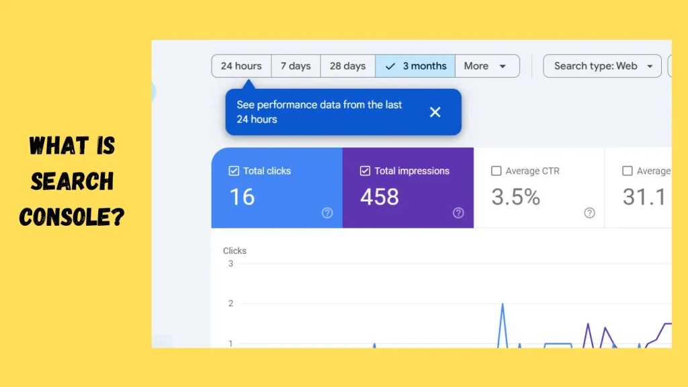Click the tallest blue clicks peak in chart

502,304
